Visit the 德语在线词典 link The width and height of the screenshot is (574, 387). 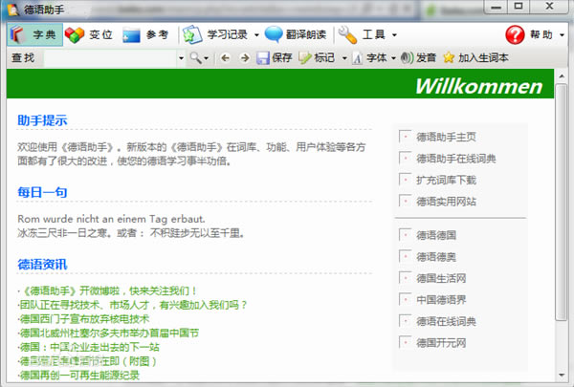click(x=446, y=321)
